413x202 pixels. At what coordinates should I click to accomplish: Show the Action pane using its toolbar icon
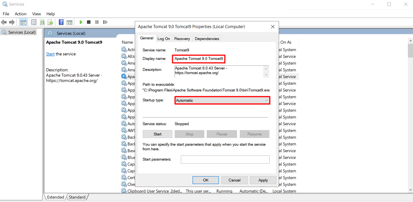pyautogui.click(x=69, y=22)
